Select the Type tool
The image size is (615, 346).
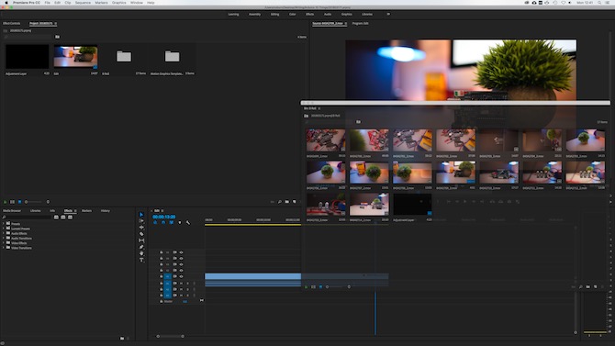click(x=141, y=260)
